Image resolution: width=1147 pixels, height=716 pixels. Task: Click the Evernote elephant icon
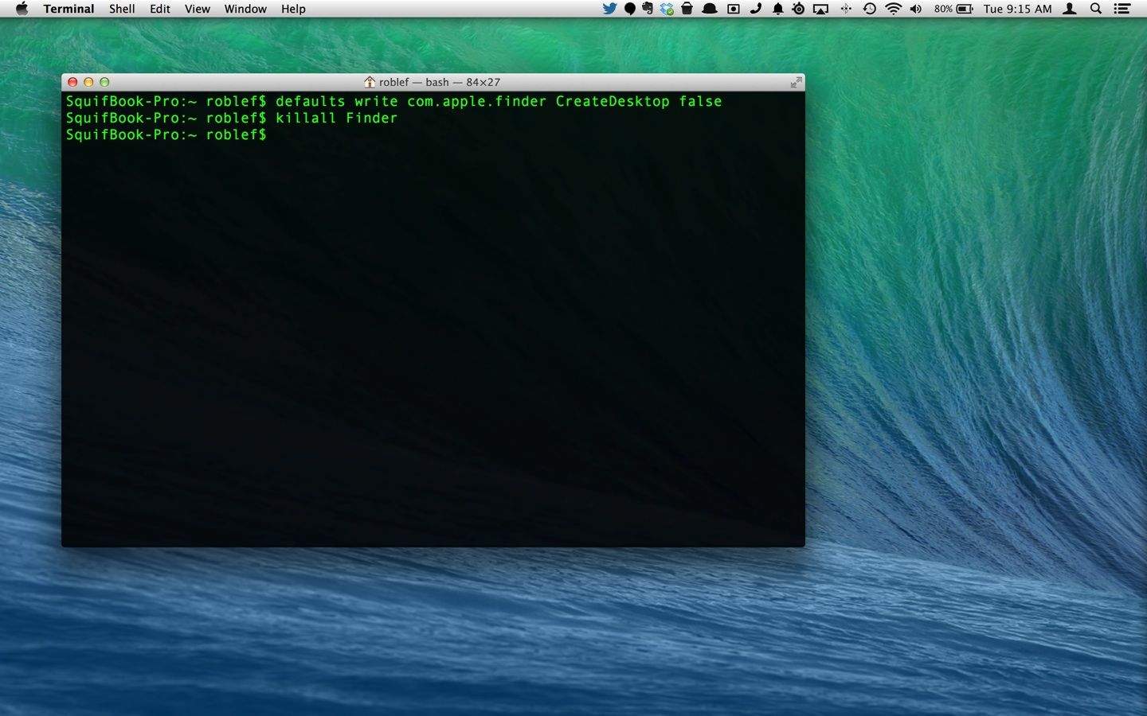[x=648, y=9]
